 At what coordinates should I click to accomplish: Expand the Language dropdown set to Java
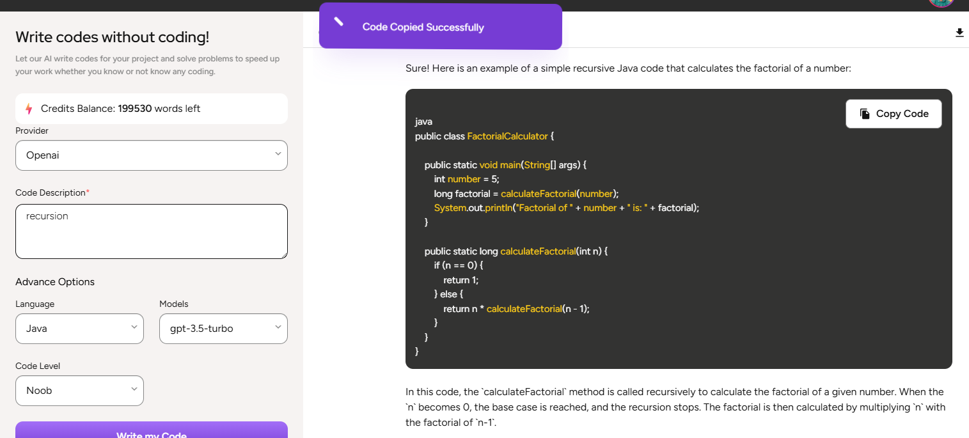pos(79,329)
